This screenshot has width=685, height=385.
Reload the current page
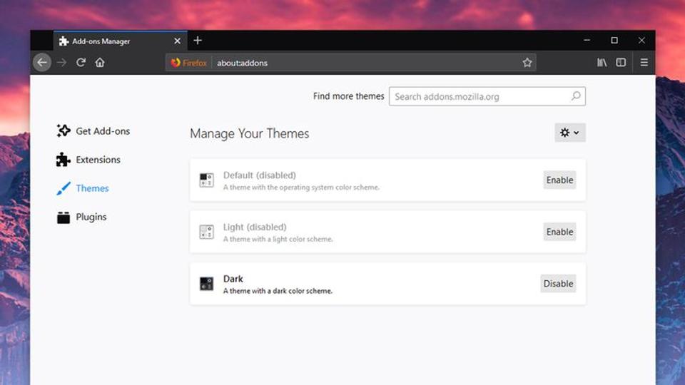tap(81, 63)
